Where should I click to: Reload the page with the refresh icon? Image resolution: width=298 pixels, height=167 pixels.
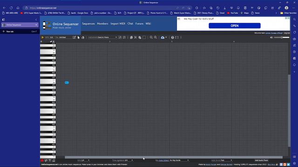11,8
